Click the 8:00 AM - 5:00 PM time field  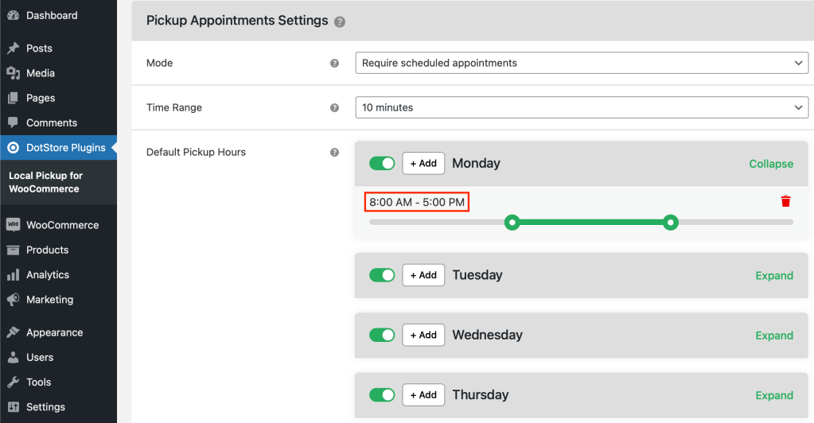[417, 203]
